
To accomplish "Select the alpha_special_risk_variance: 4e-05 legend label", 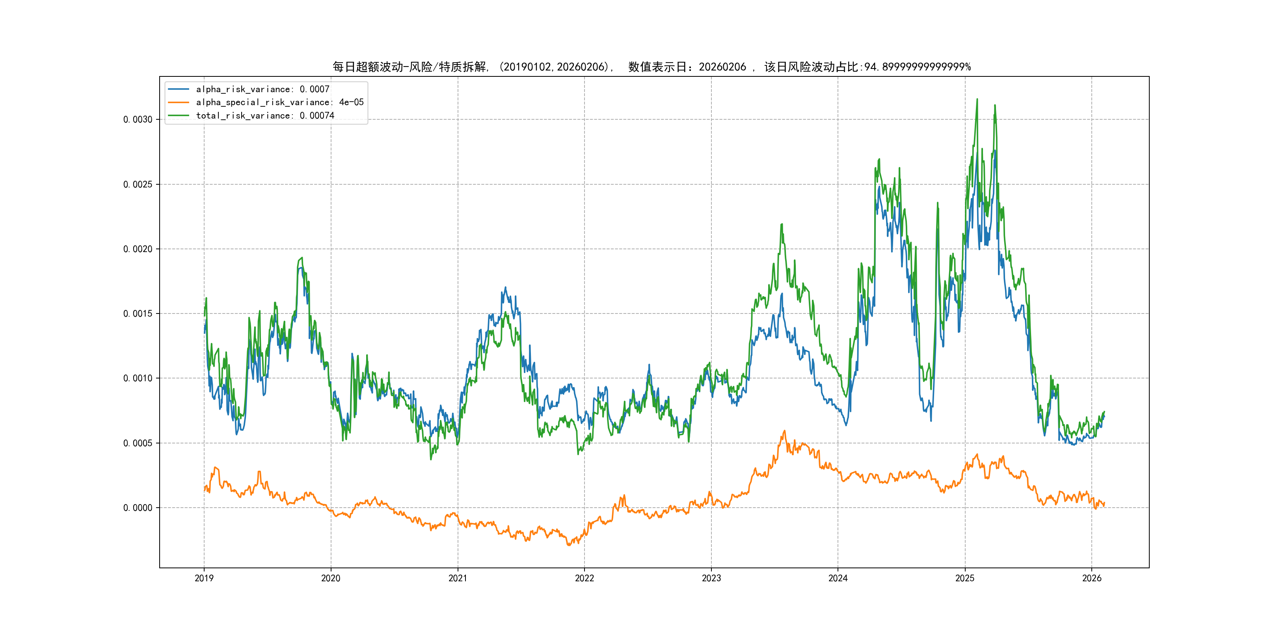I will coord(279,102).
